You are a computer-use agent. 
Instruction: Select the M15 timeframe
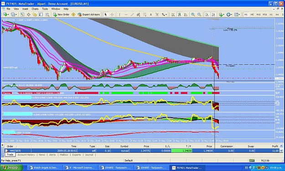[259, 15]
